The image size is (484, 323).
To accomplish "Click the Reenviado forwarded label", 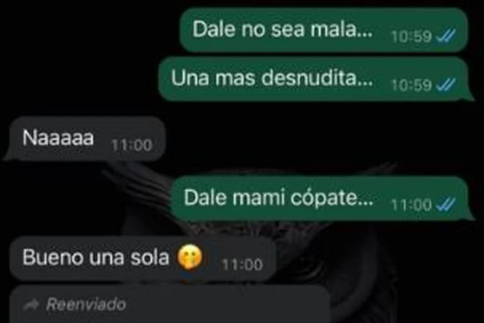I will (x=86, y=305).
